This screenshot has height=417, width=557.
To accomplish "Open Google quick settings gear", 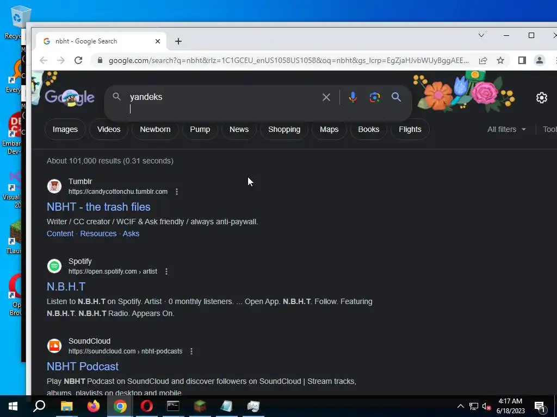I will (x=541, y=98).
